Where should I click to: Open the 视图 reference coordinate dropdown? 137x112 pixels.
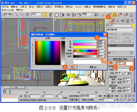pos(92,14)
